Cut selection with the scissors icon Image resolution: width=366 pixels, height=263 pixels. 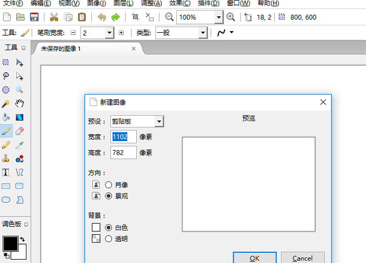[54, 17]
